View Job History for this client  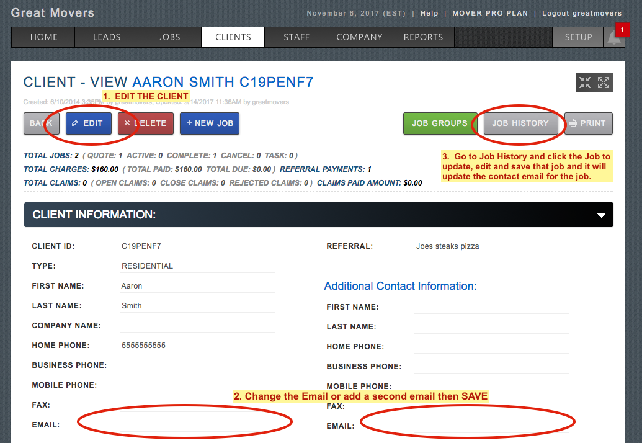[x=520, y=123]
